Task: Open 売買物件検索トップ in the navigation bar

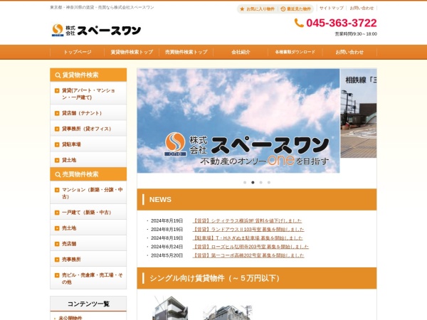Action: tap(186, 52)
